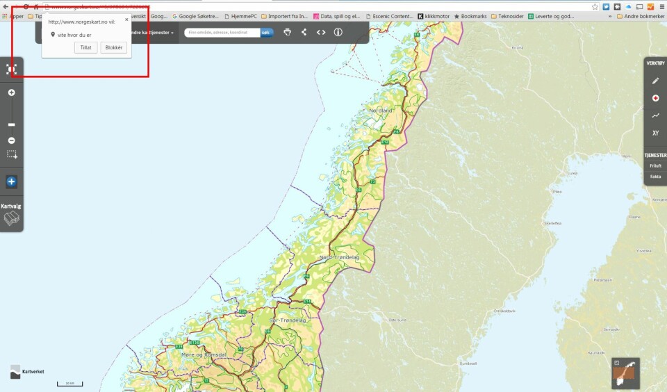Click the share map icon
This screenshot has width=667, height=392.
(304, 32)
